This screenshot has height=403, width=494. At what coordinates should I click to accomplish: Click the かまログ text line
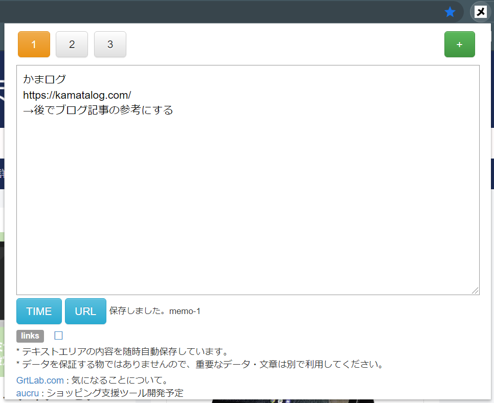[44, 79]
